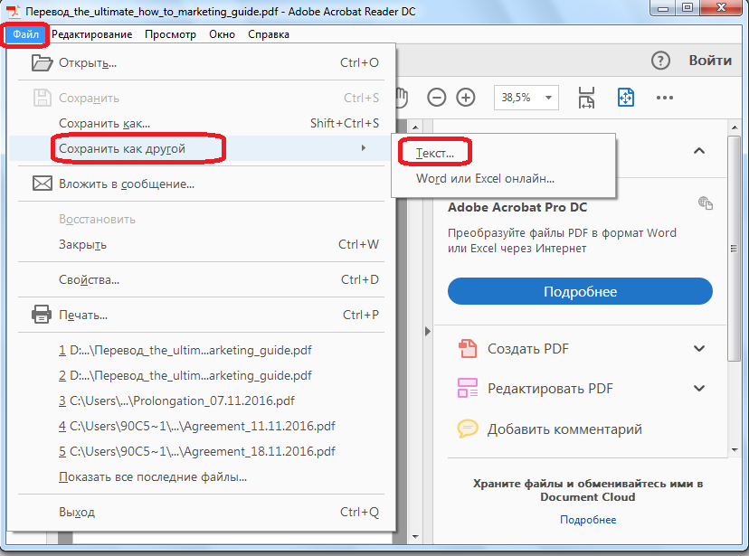Open the three-dot more tools menu
Image resolution: width=749 pixels, height=556 pixels.
pyautogui.click(x=665, y=98)
